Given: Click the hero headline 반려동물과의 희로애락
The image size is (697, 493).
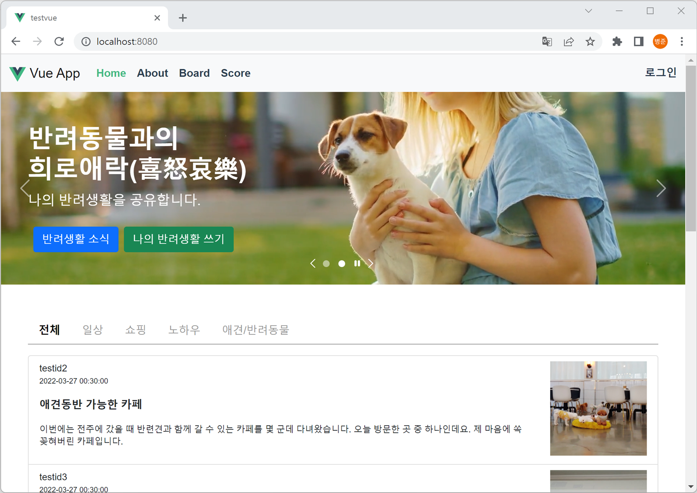Looking at the screenshot, I should coord(138,153).
